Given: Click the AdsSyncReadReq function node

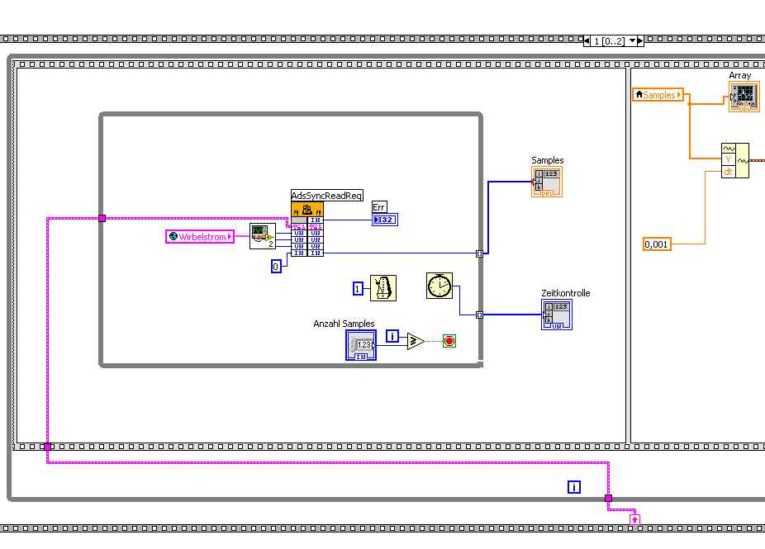Looking at the screenshot, I should 306,230.
